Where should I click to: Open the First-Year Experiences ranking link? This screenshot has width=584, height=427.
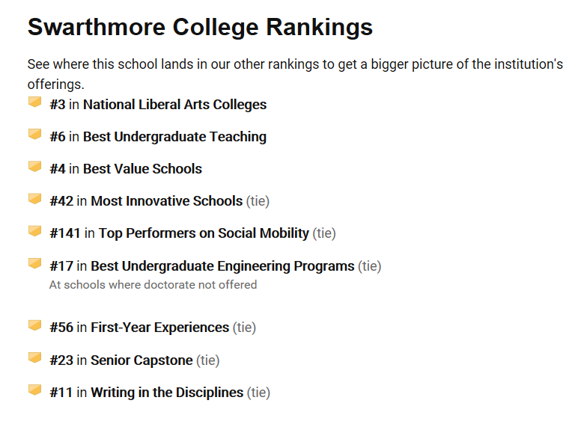click(x=159, y=328)
